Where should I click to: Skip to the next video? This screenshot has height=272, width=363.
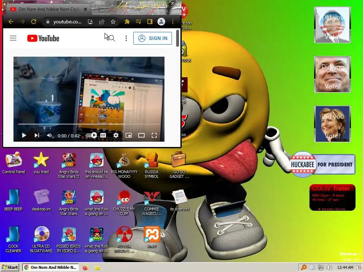37,135
